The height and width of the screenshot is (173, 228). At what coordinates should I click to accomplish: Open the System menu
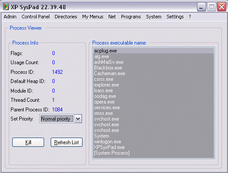point(154,17)
